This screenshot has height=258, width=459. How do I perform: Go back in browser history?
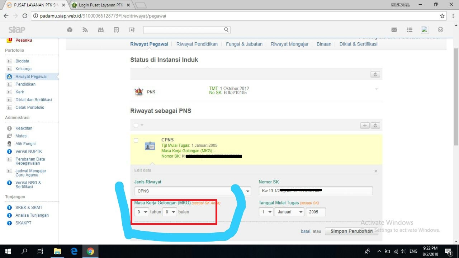(x=6, y=16)
